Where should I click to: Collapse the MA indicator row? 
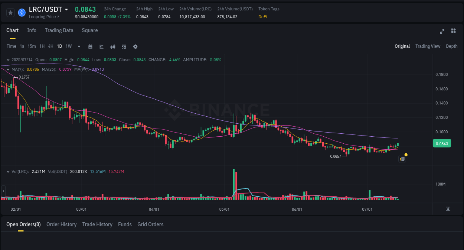point(7,69)
